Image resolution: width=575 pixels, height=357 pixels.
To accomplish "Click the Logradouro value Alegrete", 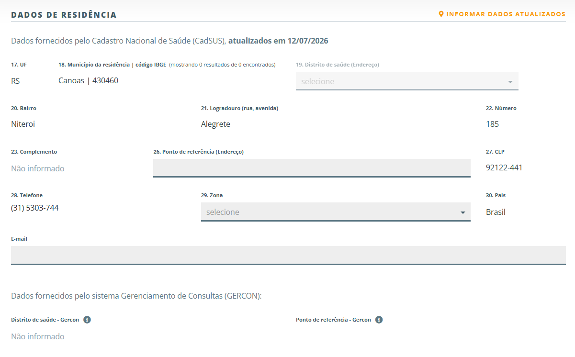I will click(215, 124).
